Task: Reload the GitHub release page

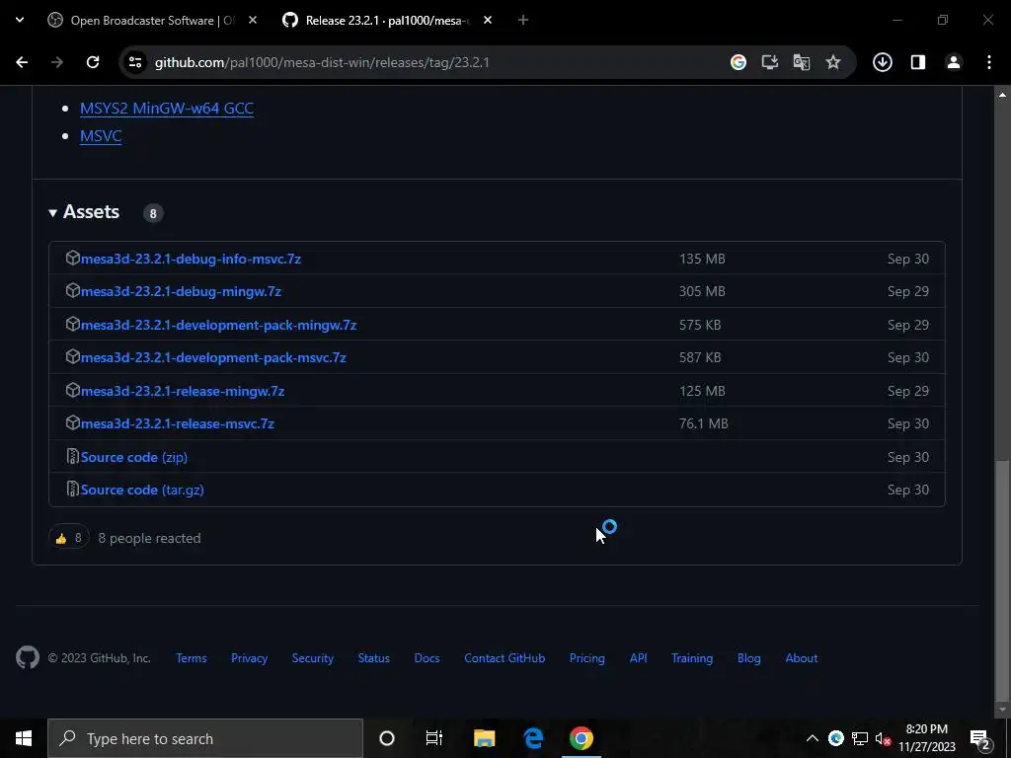Action: (x=93, y=62)
